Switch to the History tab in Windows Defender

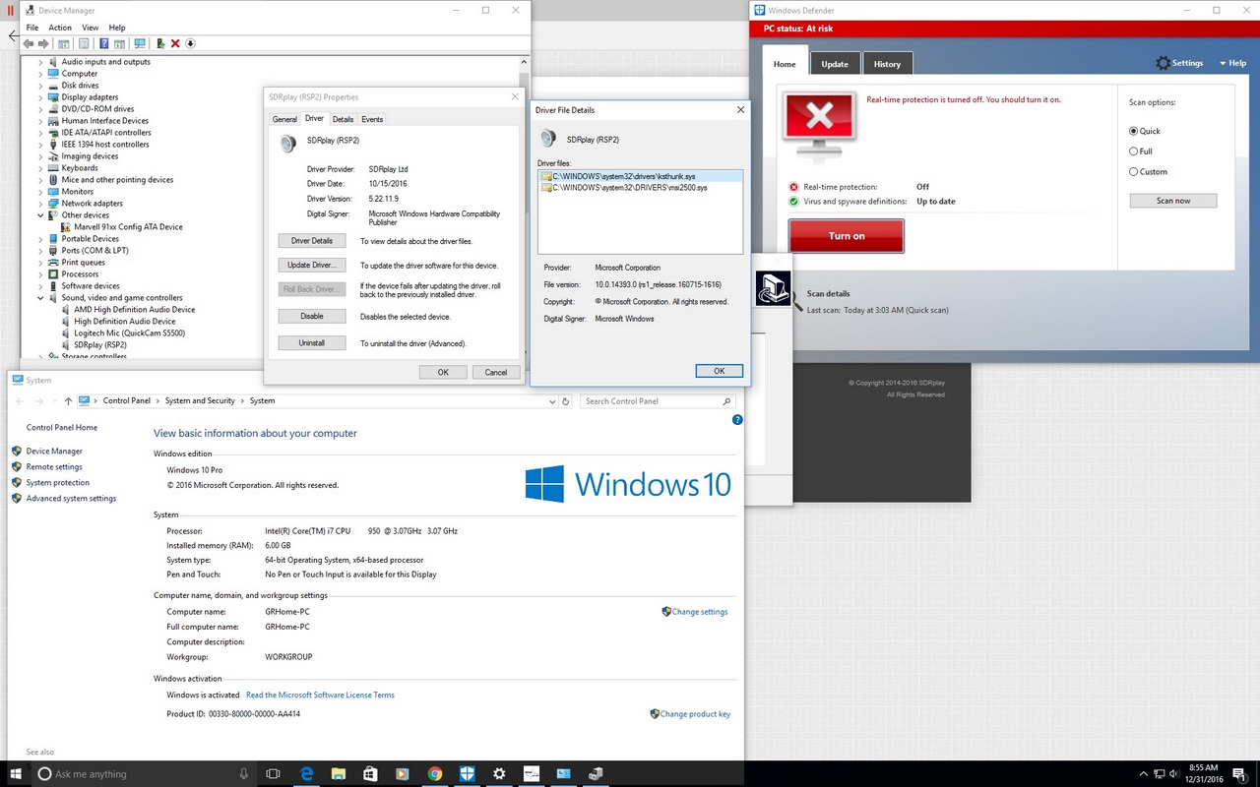(x=887, y=64)
